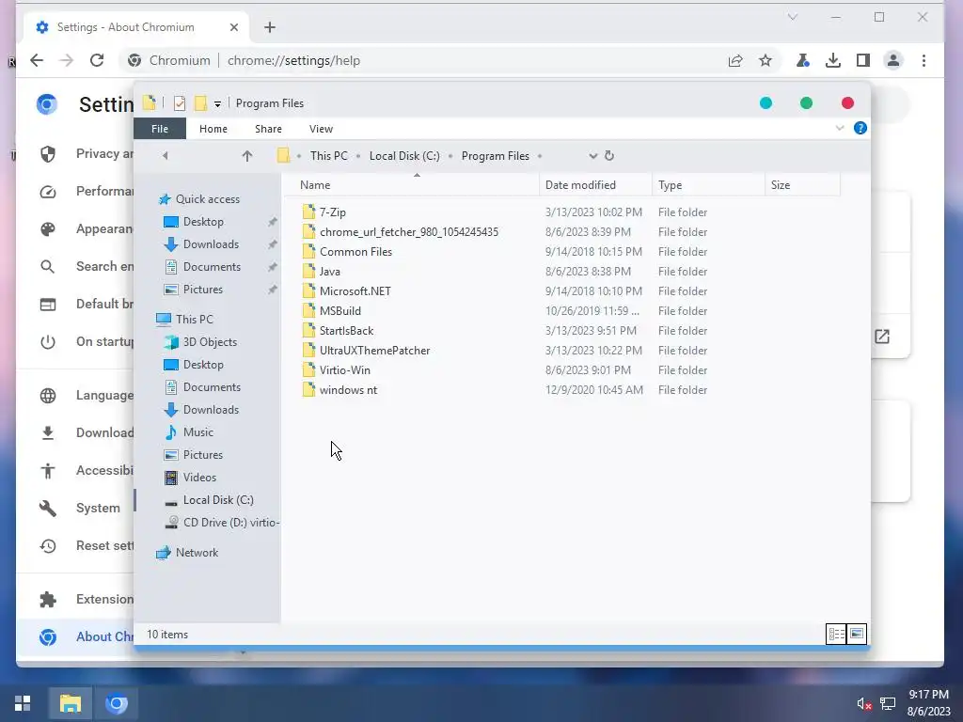Open a new Chromium tab

(270, 27)
